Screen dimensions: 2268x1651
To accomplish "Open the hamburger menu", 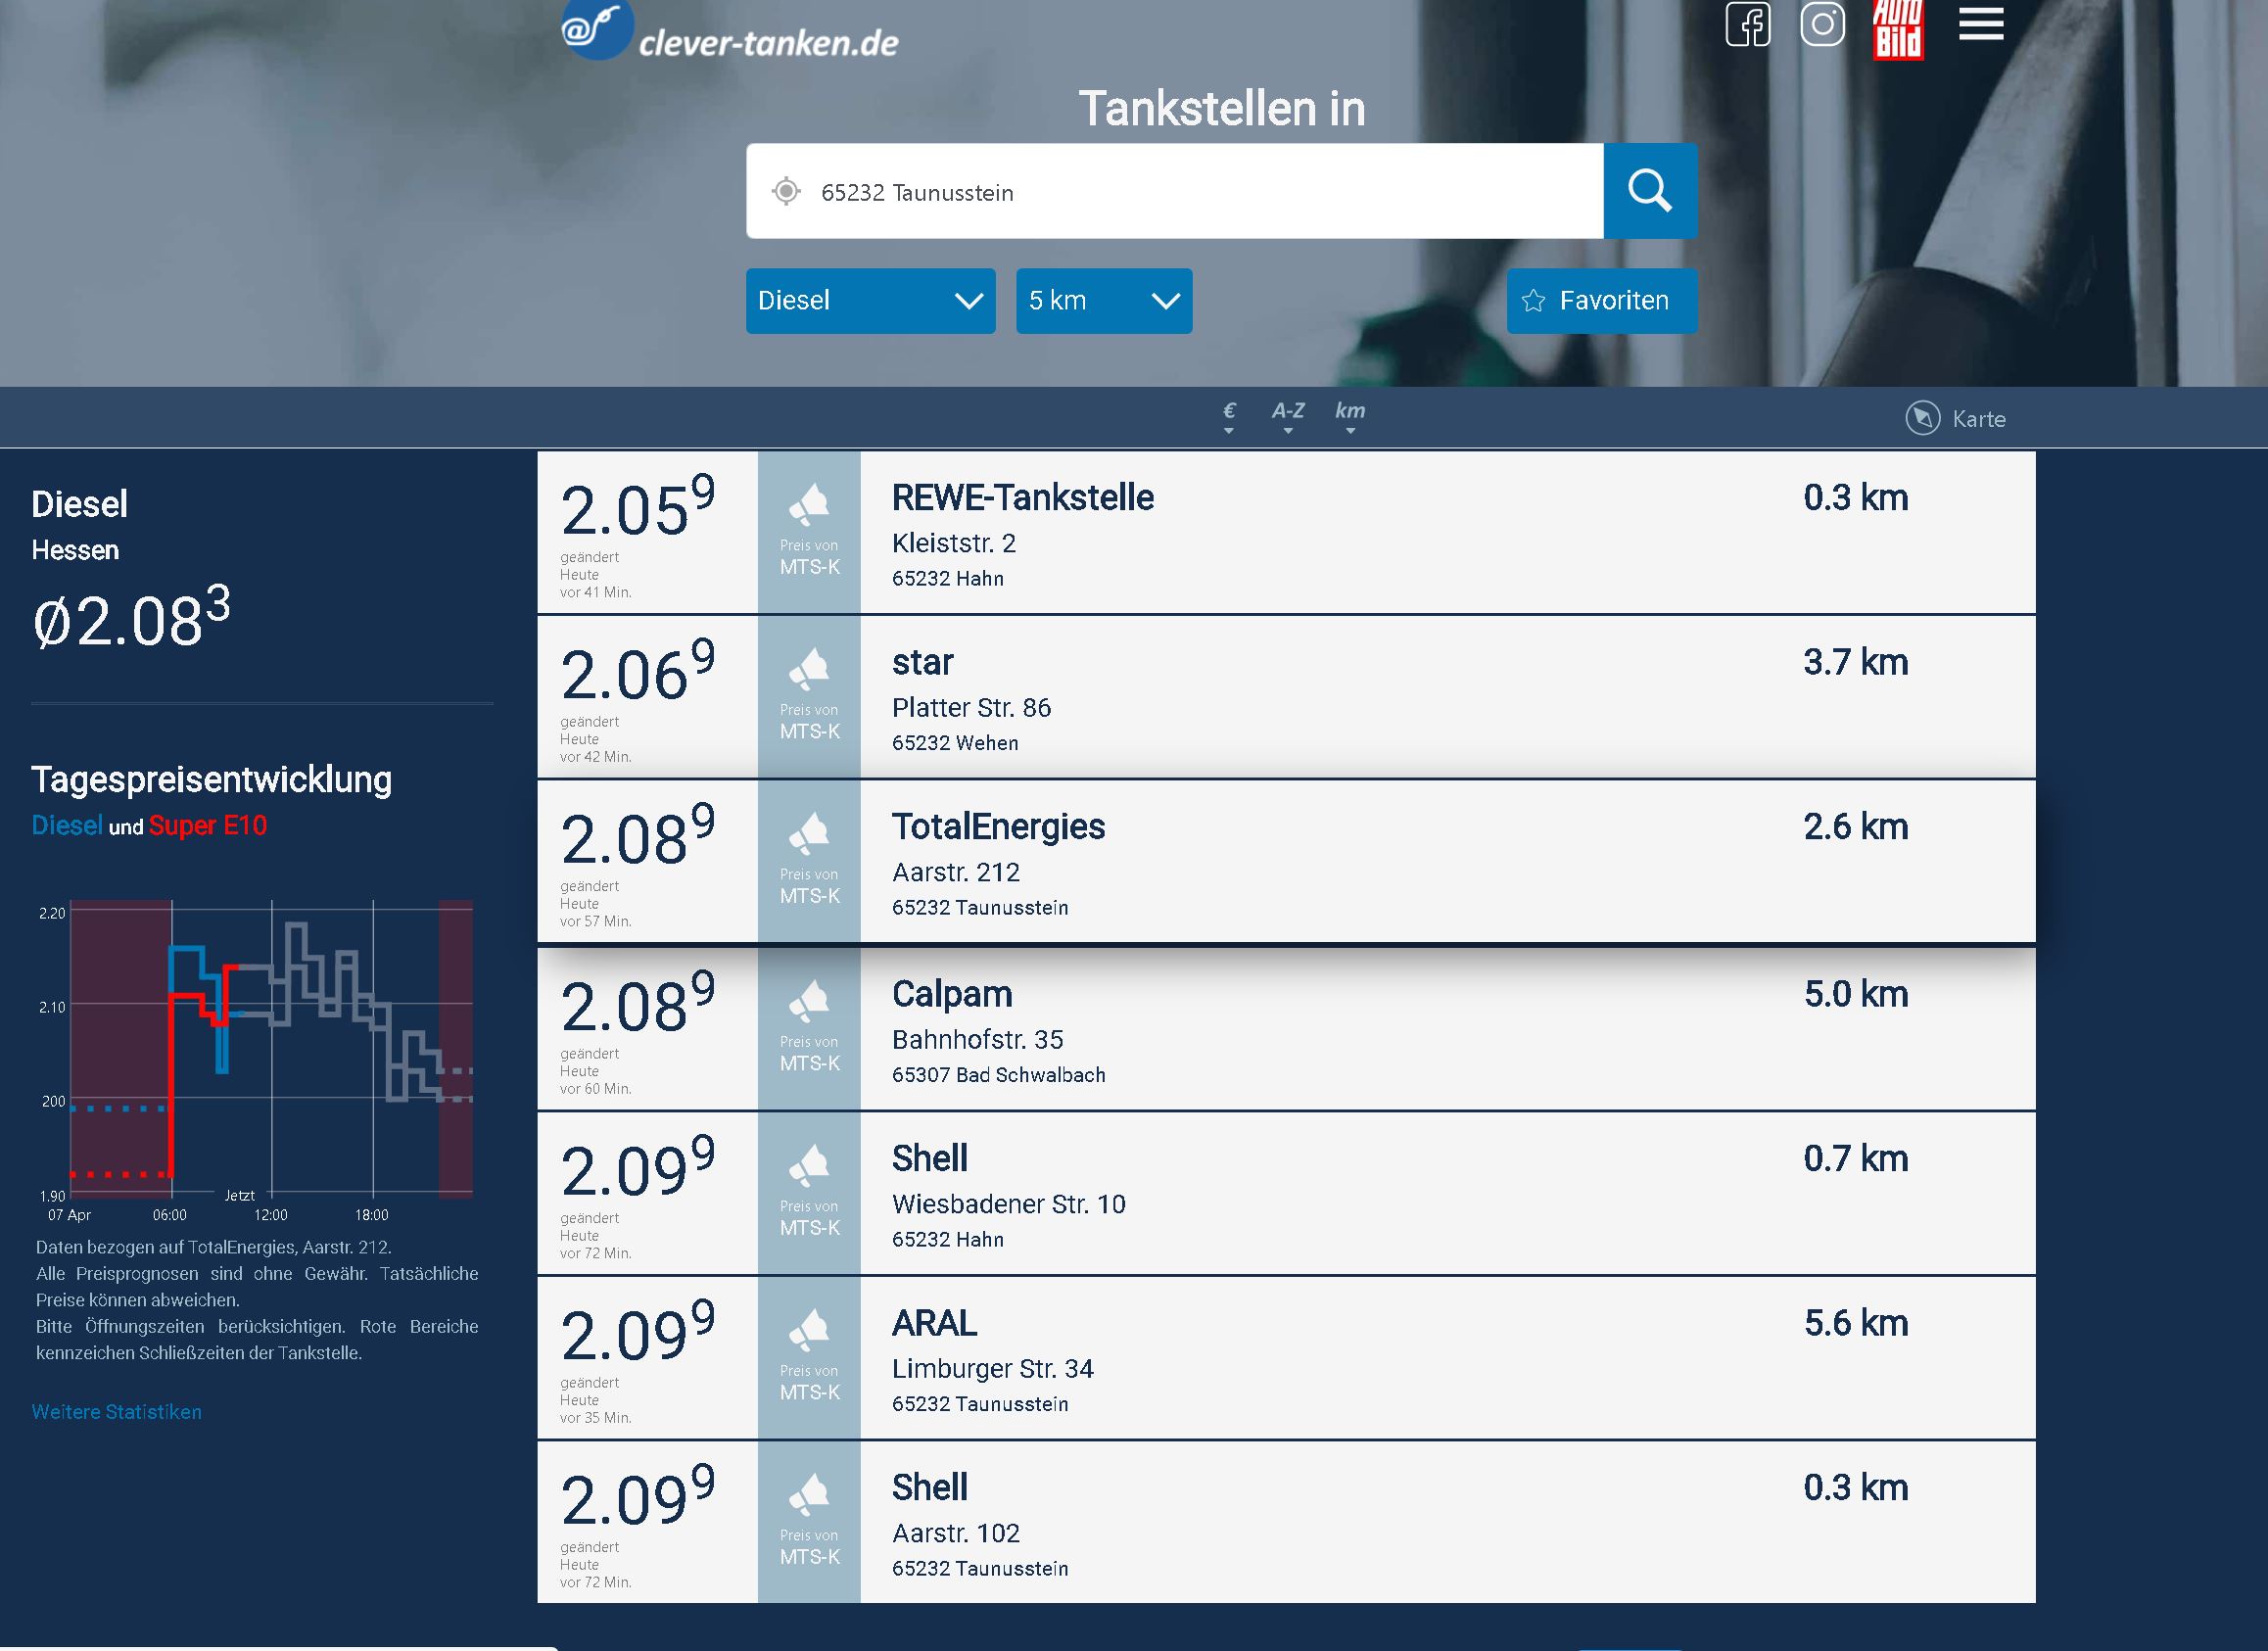I will click(1981, 23).
